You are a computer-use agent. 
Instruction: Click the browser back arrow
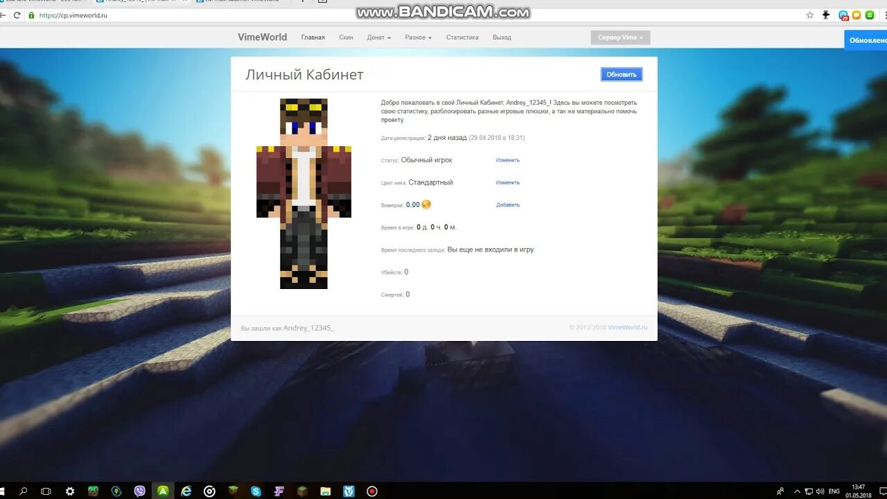4,15
